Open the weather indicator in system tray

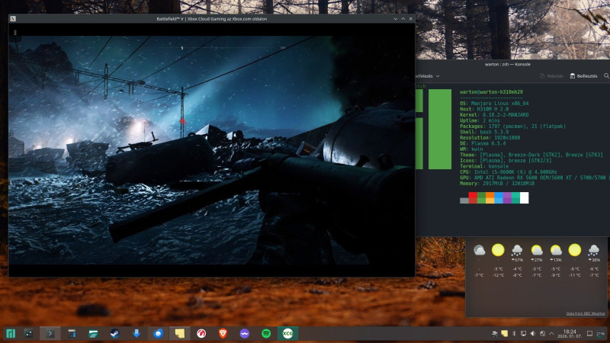tap(495, 334)
